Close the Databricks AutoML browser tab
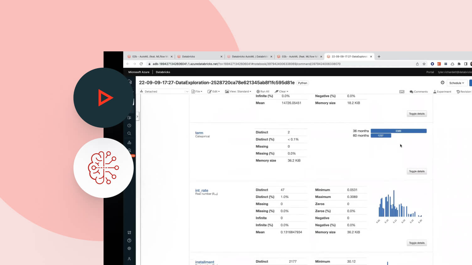Image resolution: width=472 pixels, height=265 pixels. coord(271,57)
